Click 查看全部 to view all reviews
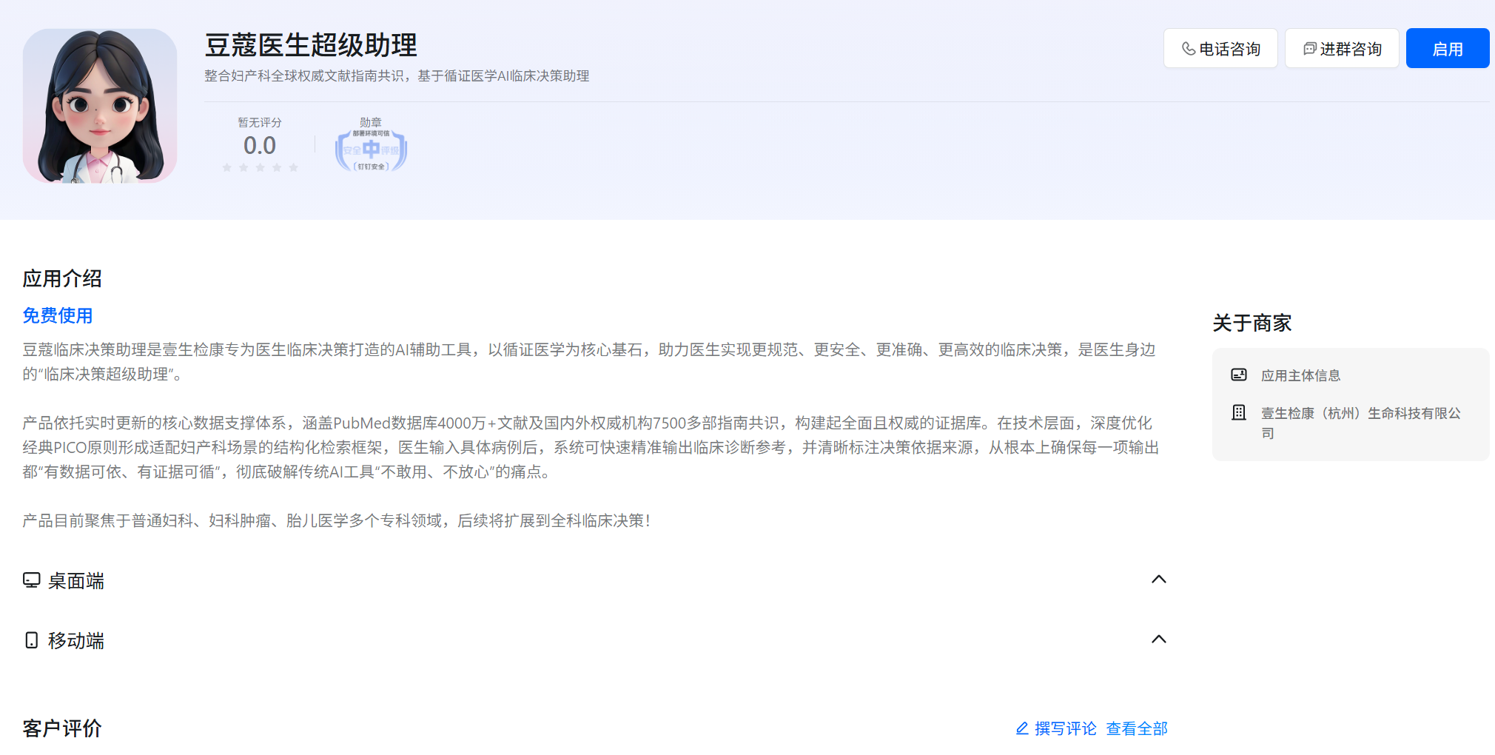 (x=1136, y=728)
